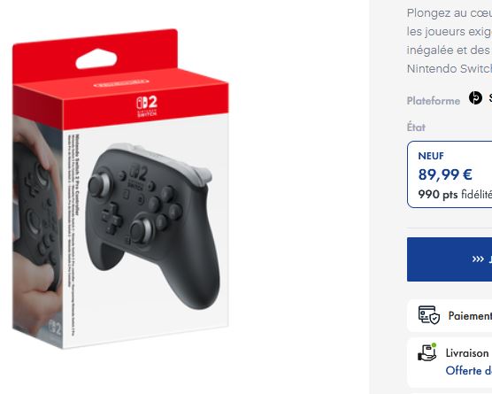Open the Livraison information row
The height and width of the screenshot is (394, 492).
point(450,362)
